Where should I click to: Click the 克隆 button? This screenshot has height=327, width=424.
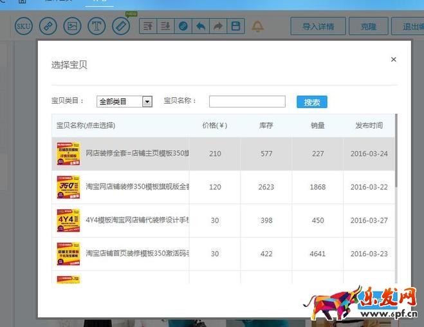tap(368, 26)
